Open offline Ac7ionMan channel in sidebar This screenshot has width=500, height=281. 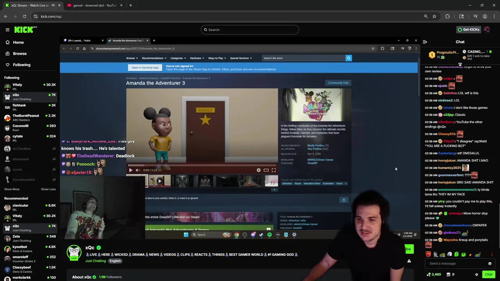30,149
